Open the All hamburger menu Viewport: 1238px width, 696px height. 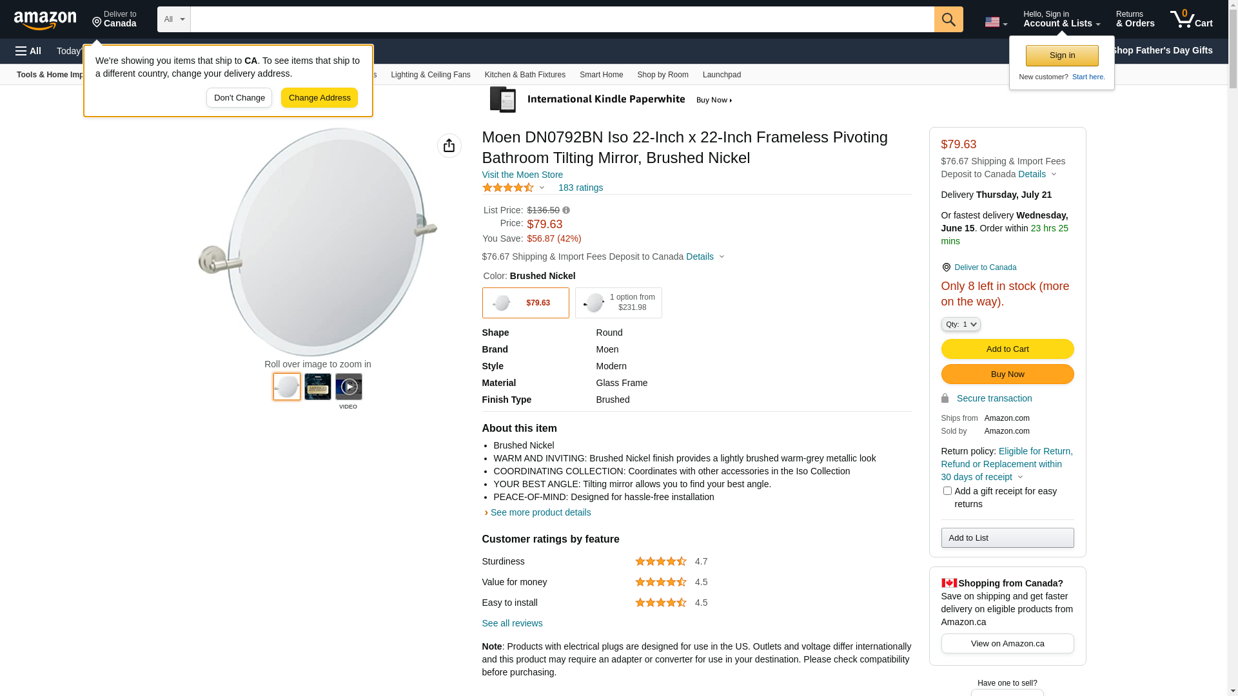point(28,51)
